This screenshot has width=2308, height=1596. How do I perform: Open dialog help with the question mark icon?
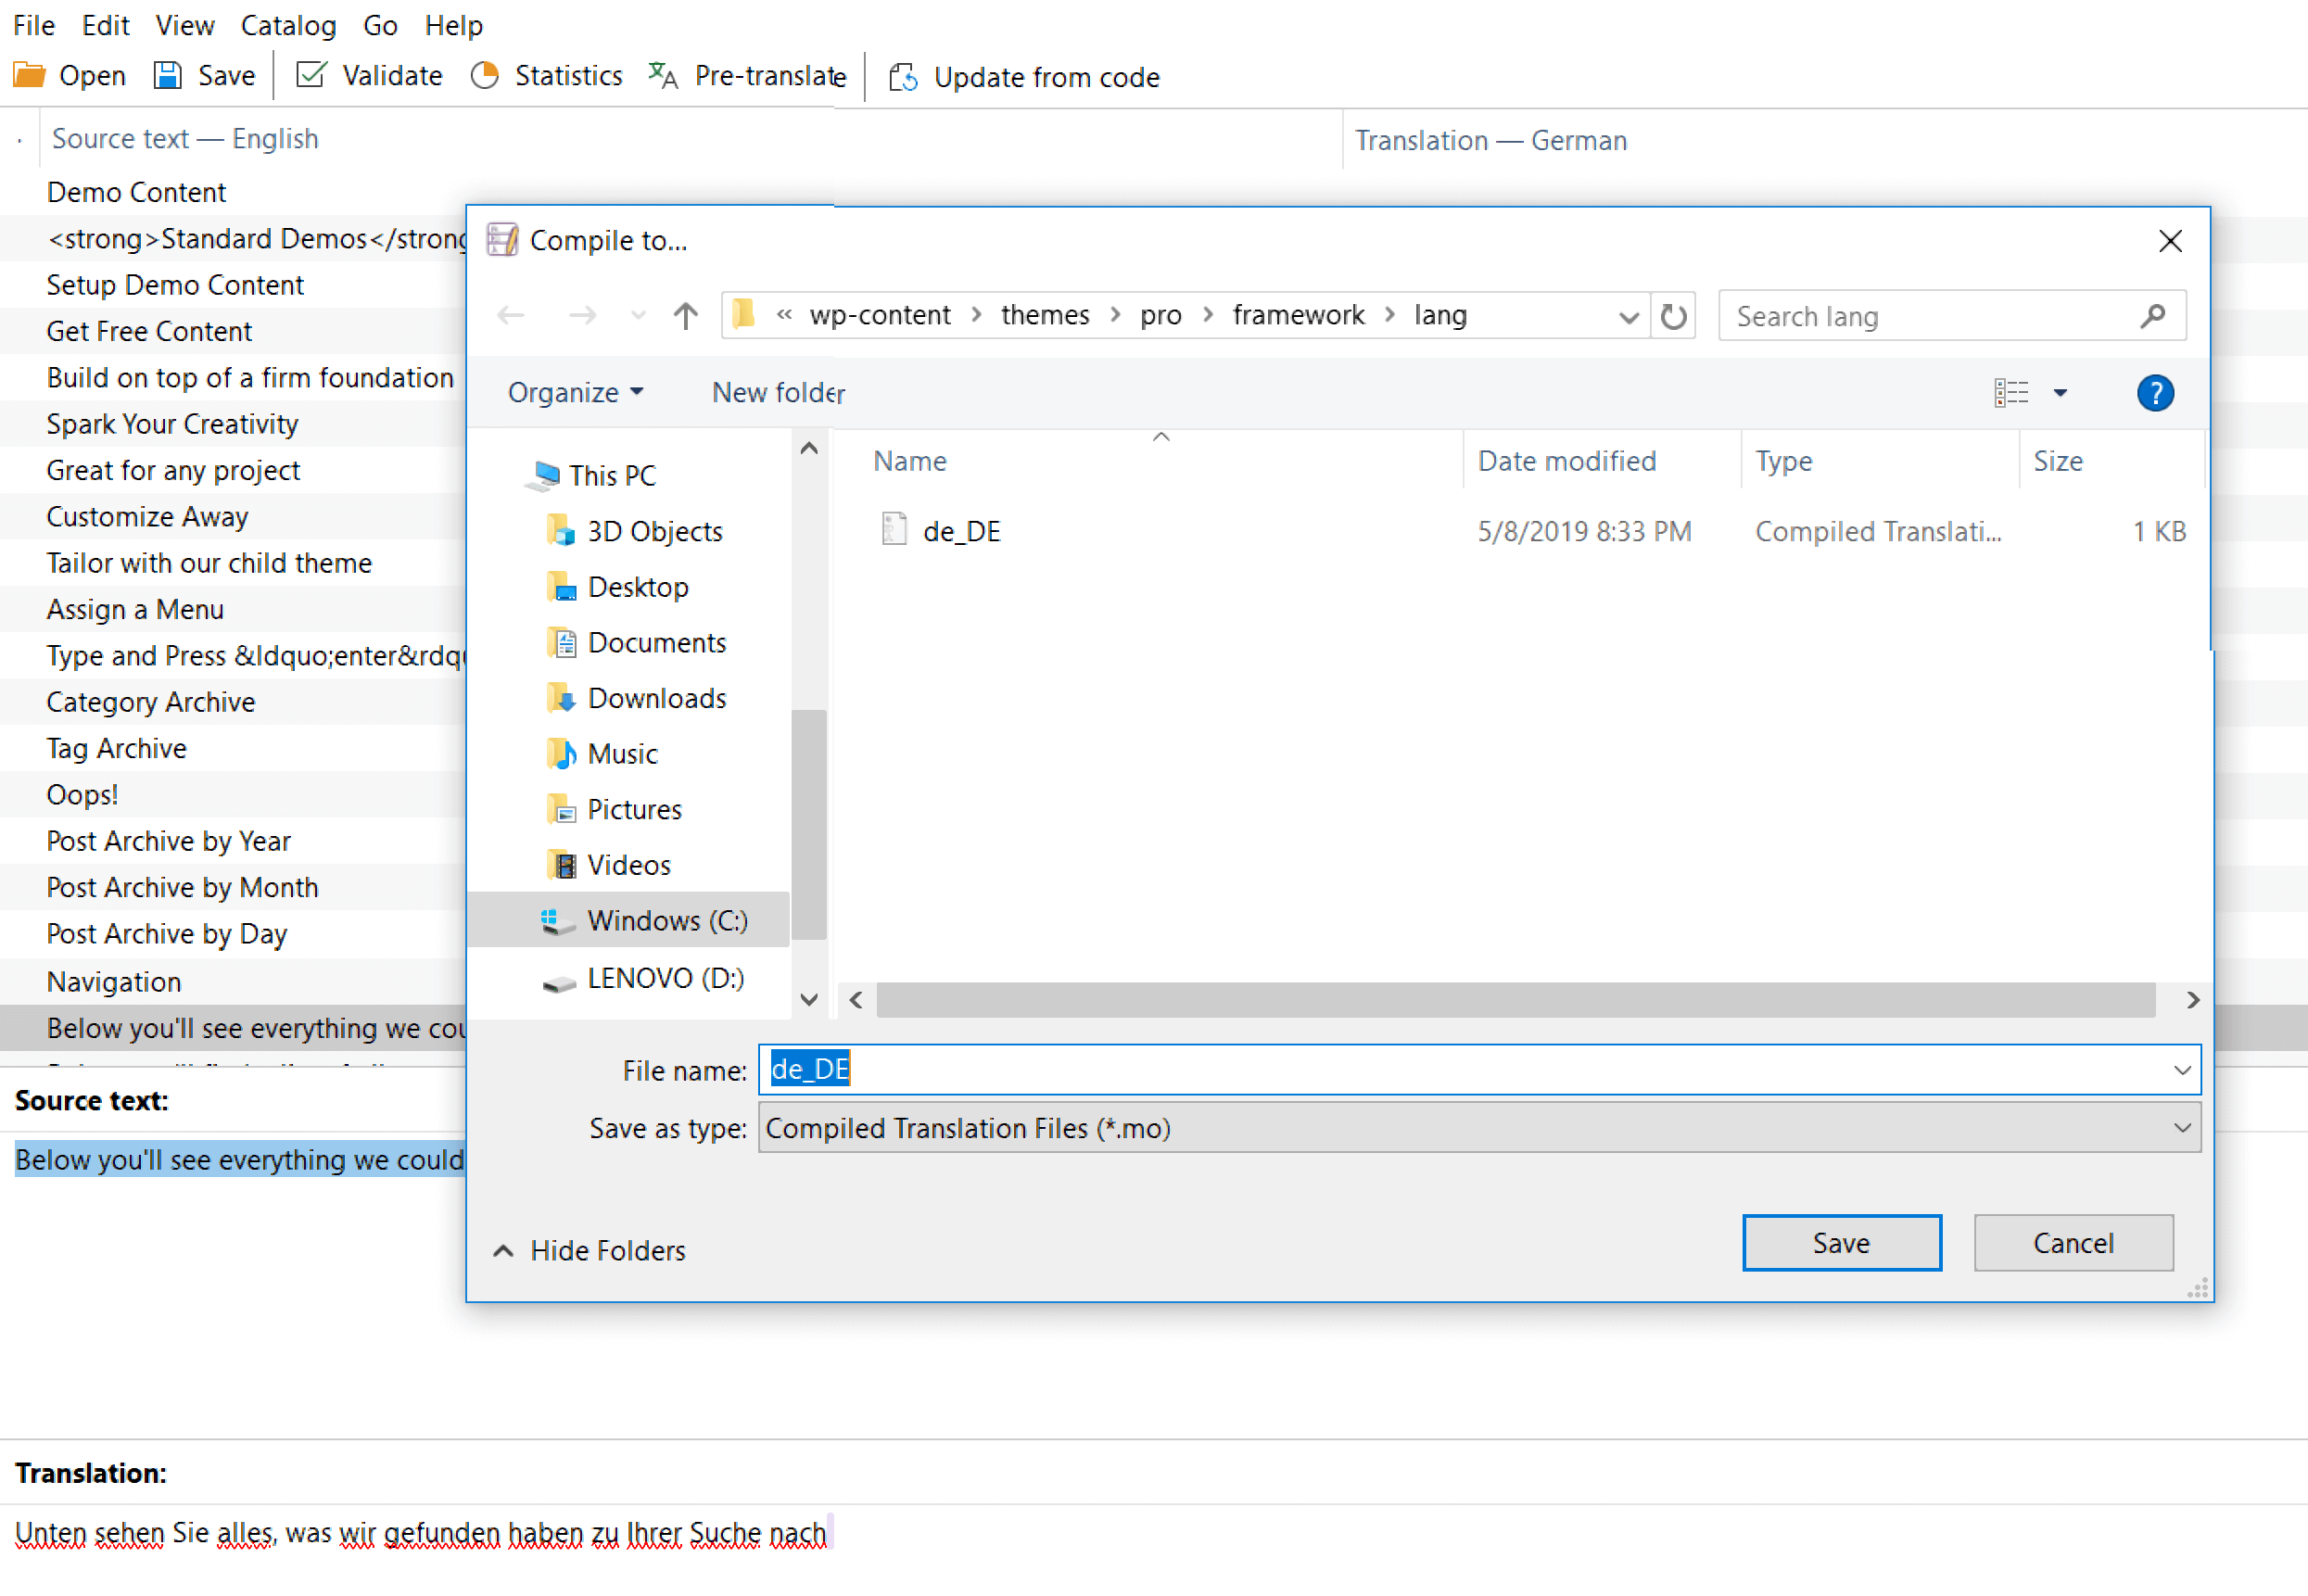tap(2155, 392)
